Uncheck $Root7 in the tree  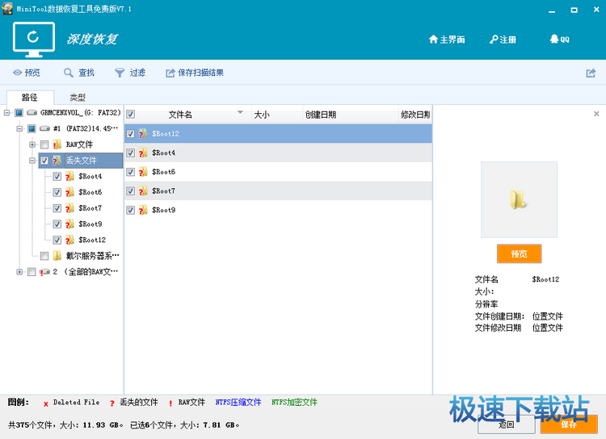click(57, 208)
